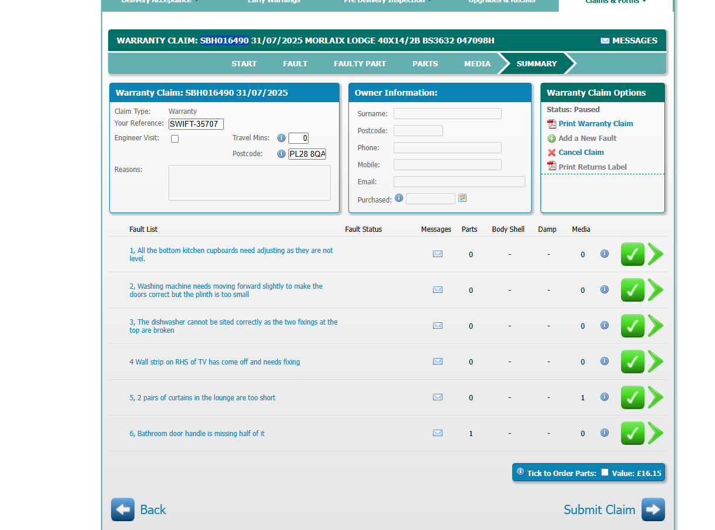Click Print Warranty Claim link
Viewport: 715px width, 530px height.
(595, 124)
